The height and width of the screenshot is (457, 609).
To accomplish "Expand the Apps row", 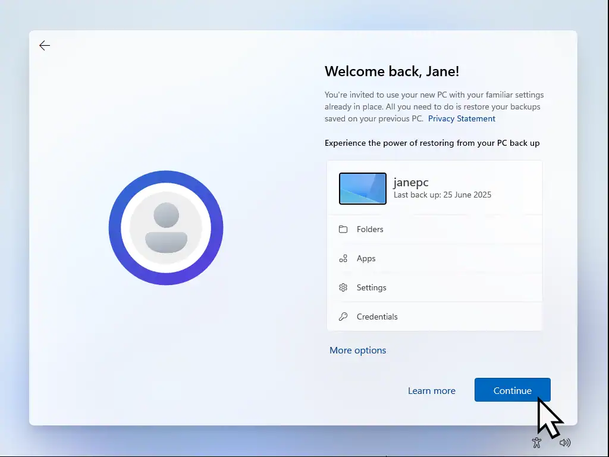I will coord(434,258).
